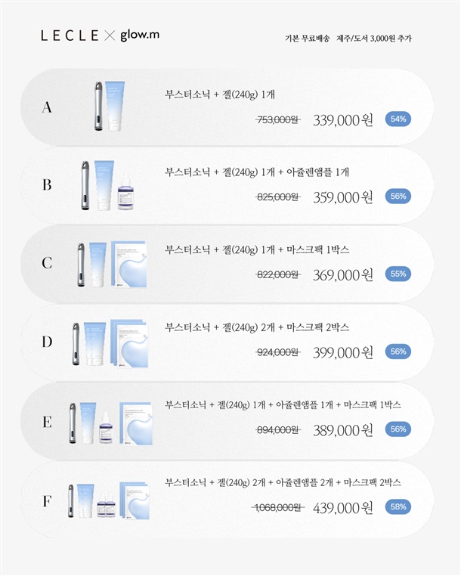
Task: Click the struck-through 924,000원 original price
Action: [x=278, y=352]
